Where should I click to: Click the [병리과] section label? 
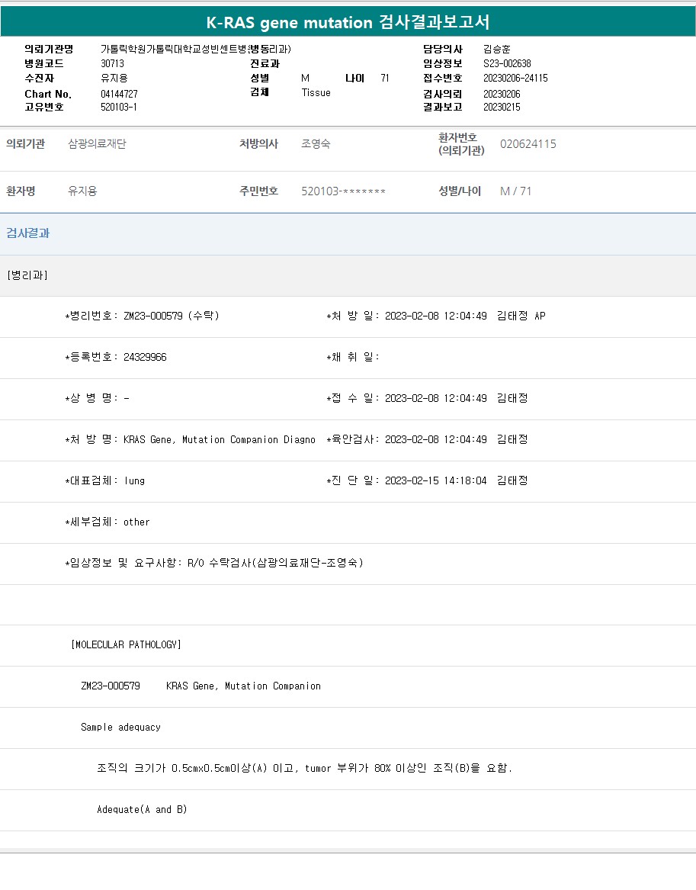[x=27, y=275]
